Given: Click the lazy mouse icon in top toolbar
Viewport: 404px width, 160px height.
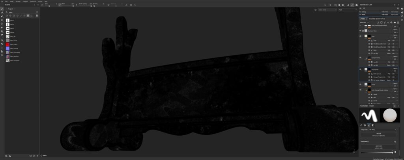Looking at the screenshot, I should 109,5.
